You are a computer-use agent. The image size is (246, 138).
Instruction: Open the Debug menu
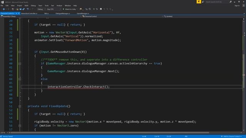(x=33, y=5)
